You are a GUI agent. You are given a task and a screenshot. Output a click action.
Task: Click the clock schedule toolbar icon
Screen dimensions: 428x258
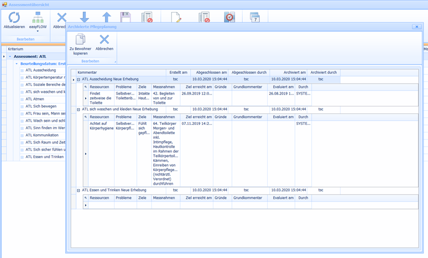(x=230, y=17)
